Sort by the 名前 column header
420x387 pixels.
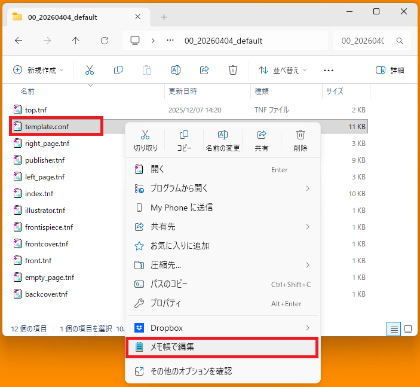[x=27, y=92]
